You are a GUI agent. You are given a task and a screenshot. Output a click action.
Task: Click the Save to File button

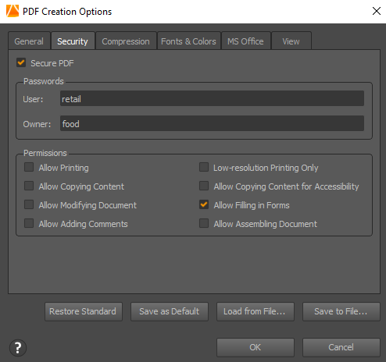coord(341,311)
